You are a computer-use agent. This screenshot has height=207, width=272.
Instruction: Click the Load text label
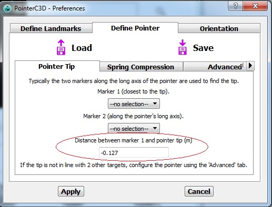point(82,48)
